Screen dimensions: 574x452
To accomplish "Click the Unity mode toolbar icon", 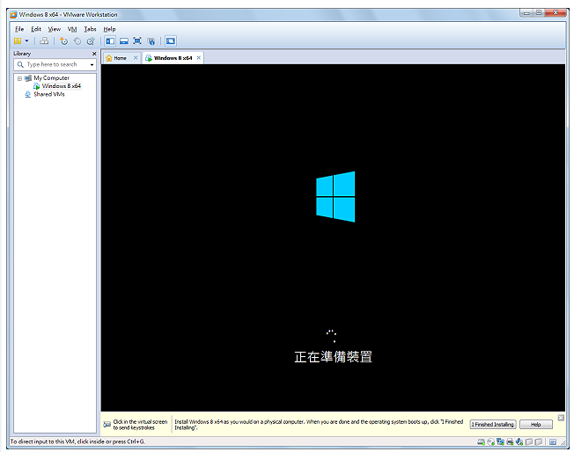I will coord(151,41).
